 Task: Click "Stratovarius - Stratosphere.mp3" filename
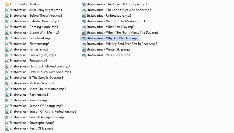click(x=32, y=123)
